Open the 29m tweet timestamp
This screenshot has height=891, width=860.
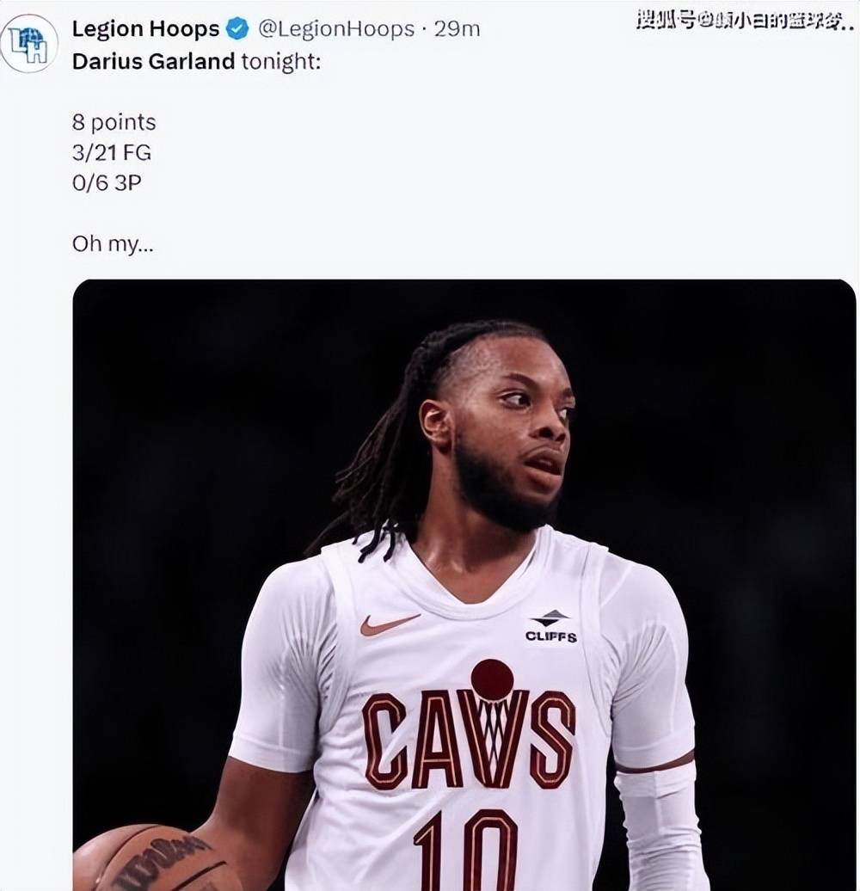pyautogui.click(x=457, y=29)
